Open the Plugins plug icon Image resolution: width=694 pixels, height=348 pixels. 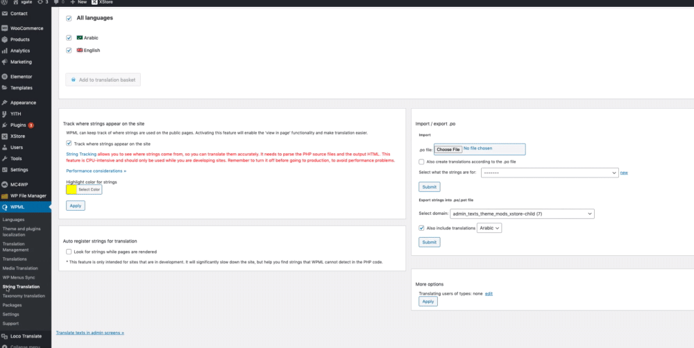(4, 125)
